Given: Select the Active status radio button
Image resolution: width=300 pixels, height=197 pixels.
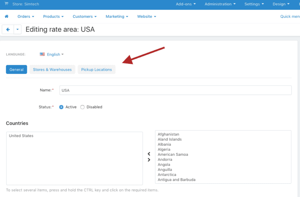Looking at the screenshot, I should coord(61,107).
